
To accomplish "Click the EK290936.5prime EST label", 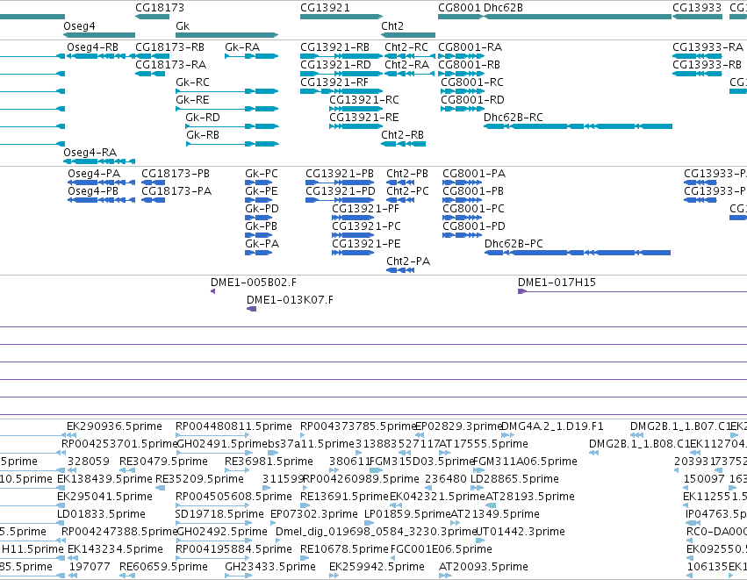I will [114, 426].
